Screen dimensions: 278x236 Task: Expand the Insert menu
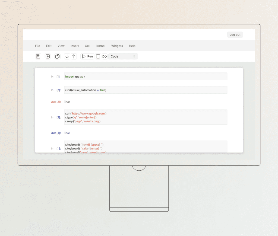click(75, 46)
